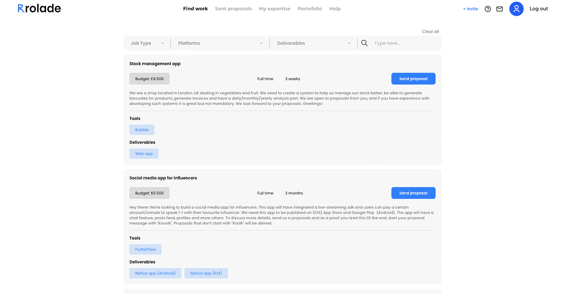Click the Social media job description
565x294 pixels.
coord(282,215)
